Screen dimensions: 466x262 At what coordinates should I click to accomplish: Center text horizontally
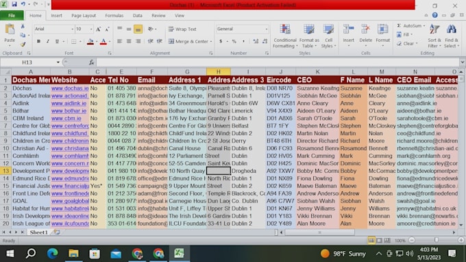point(129,41)
